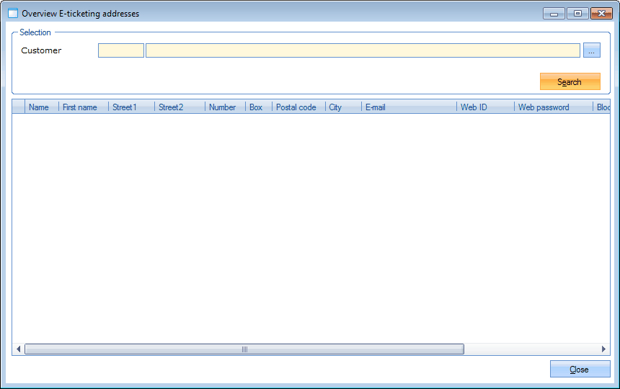620x389 pixels.
Task: Sort by the Name column header
Action: pos(39,107)
